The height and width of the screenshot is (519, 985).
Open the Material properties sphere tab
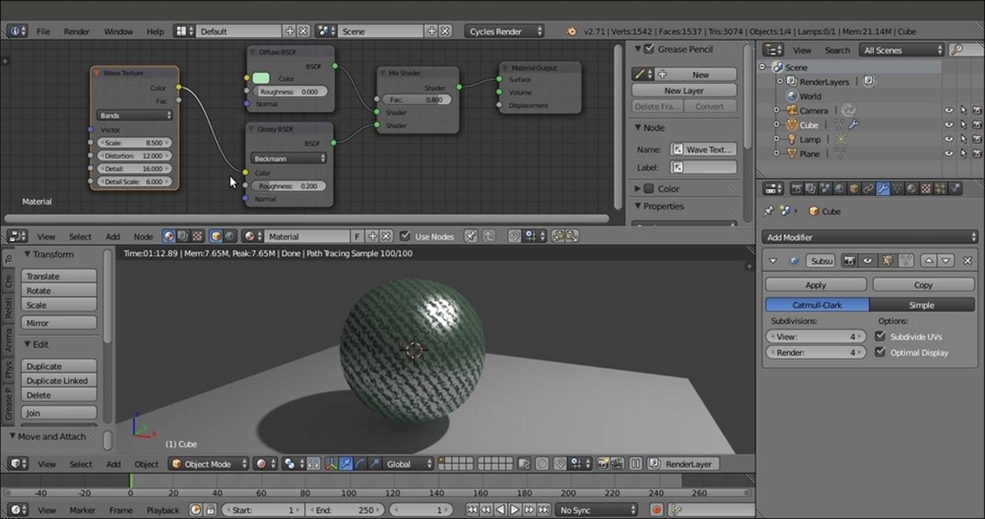[x=912, y=189]
